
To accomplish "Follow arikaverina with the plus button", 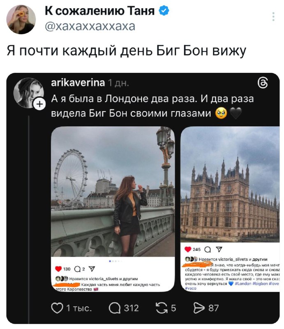I will pos(39,105).
